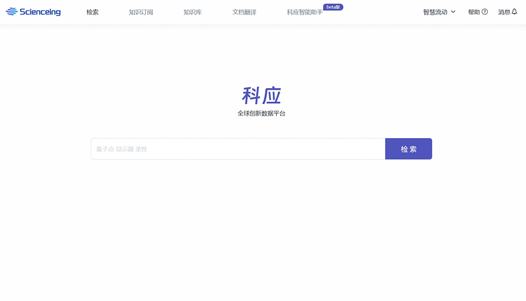Go to the 知识订阅 tab
The height and width of the screenshot is (301, 526).
pyautogui.click(x=141, y=12)
